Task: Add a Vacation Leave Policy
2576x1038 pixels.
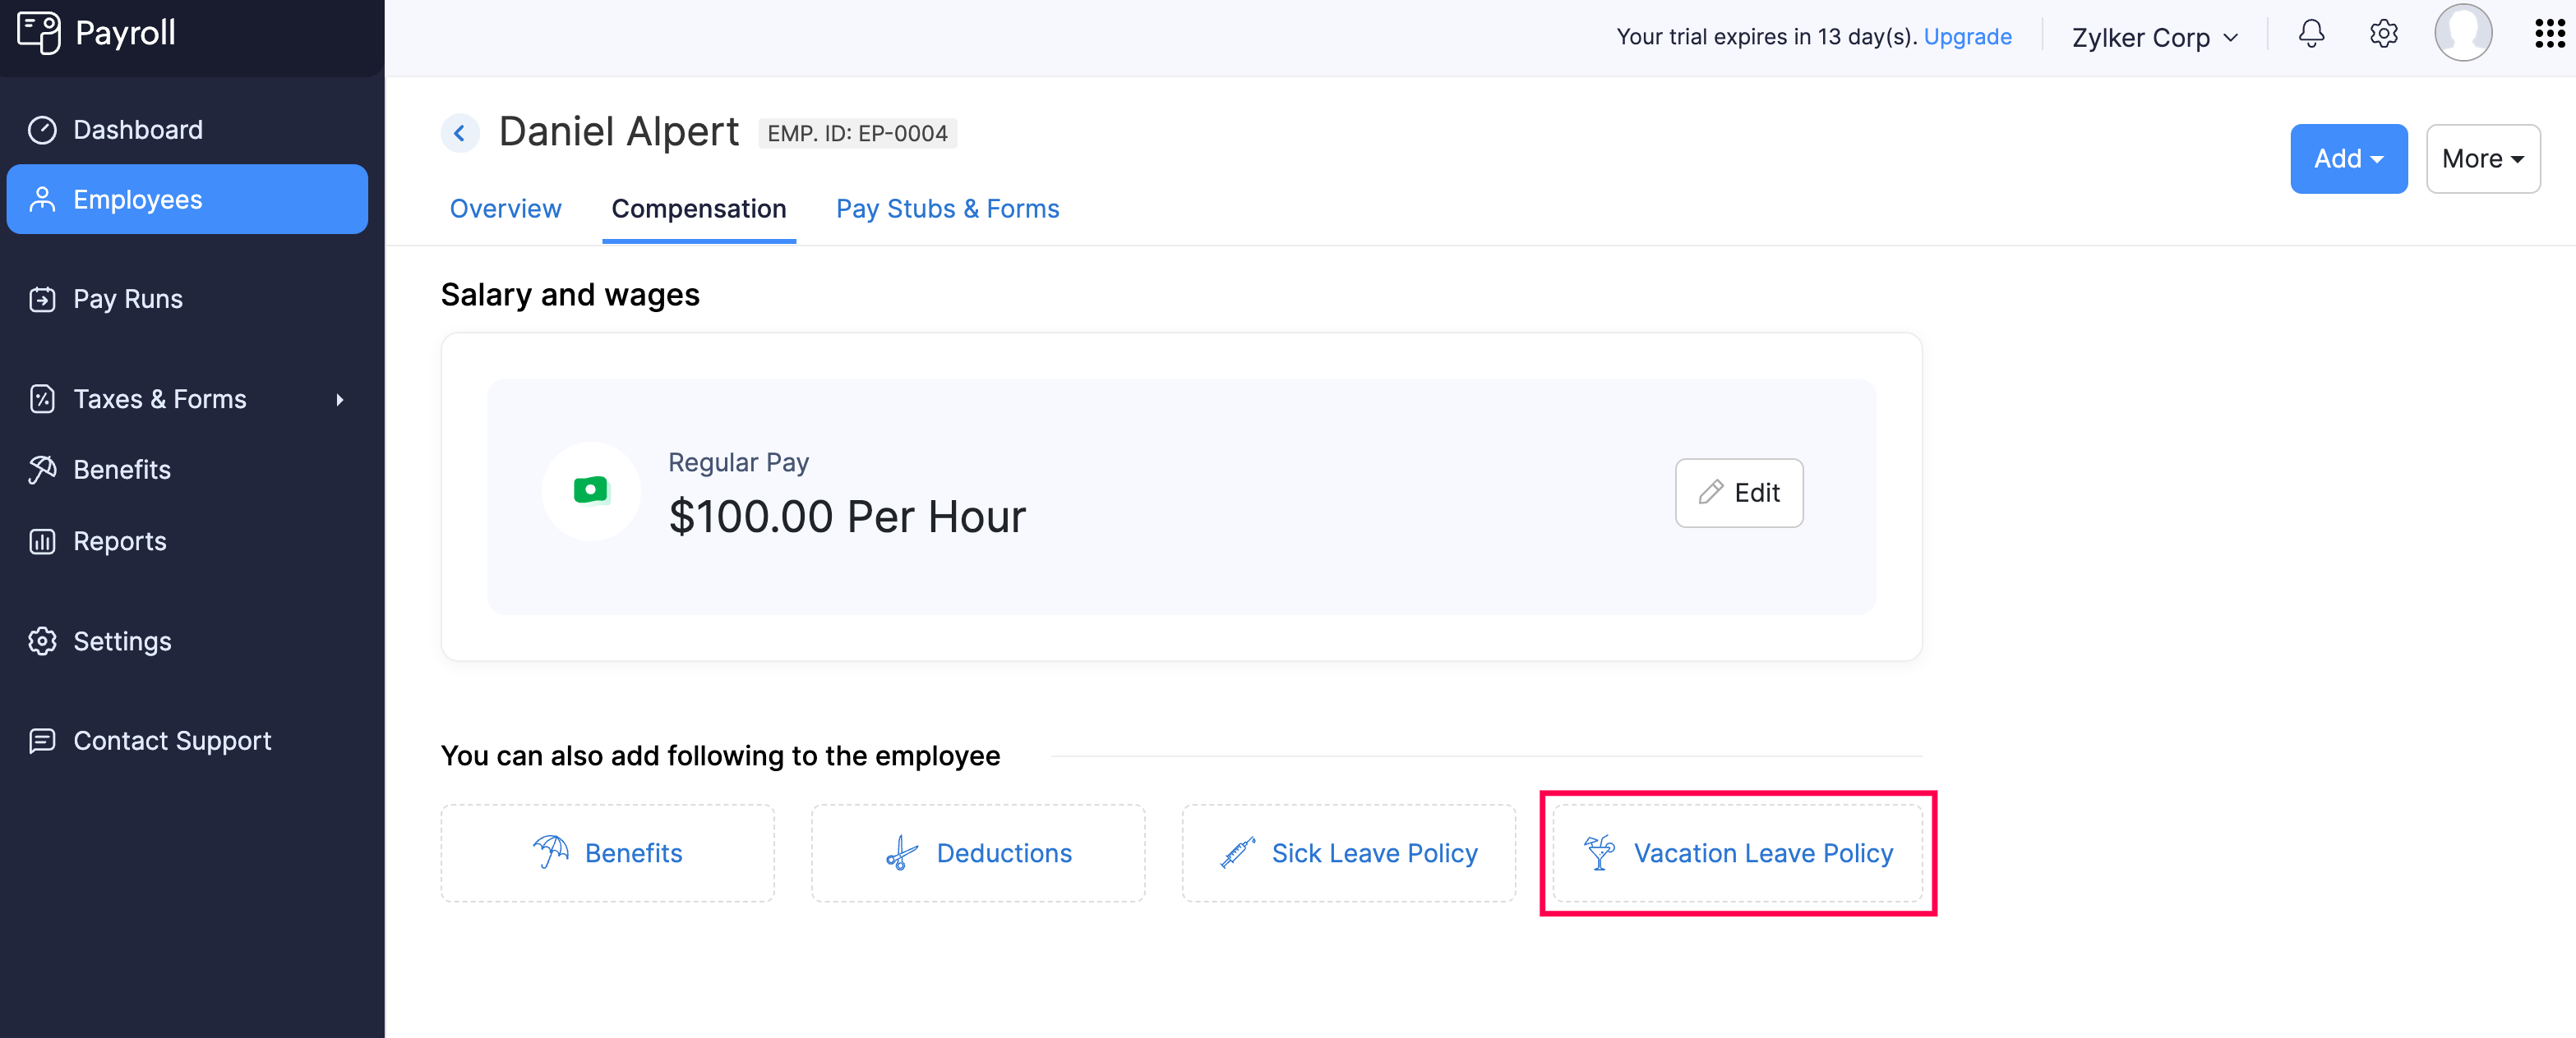Action: 1738,852
